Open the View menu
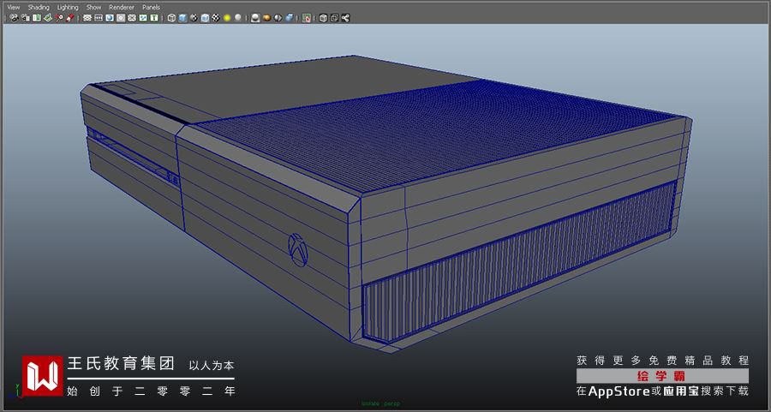Image resolution: width=771 pixels, height=412 pixels. click(13, 8)
